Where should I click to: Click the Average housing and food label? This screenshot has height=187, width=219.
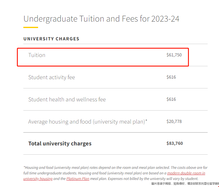point(87,122)
